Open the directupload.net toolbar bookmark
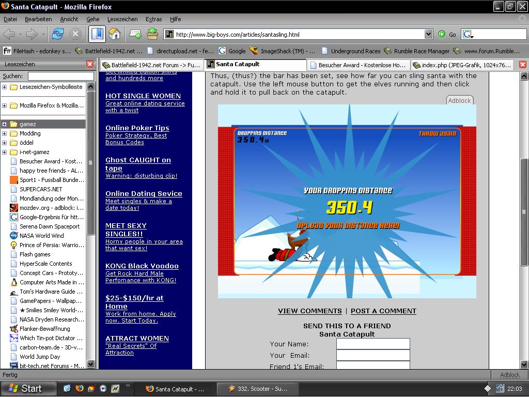529x397 pixels. (x=180, y=51)
